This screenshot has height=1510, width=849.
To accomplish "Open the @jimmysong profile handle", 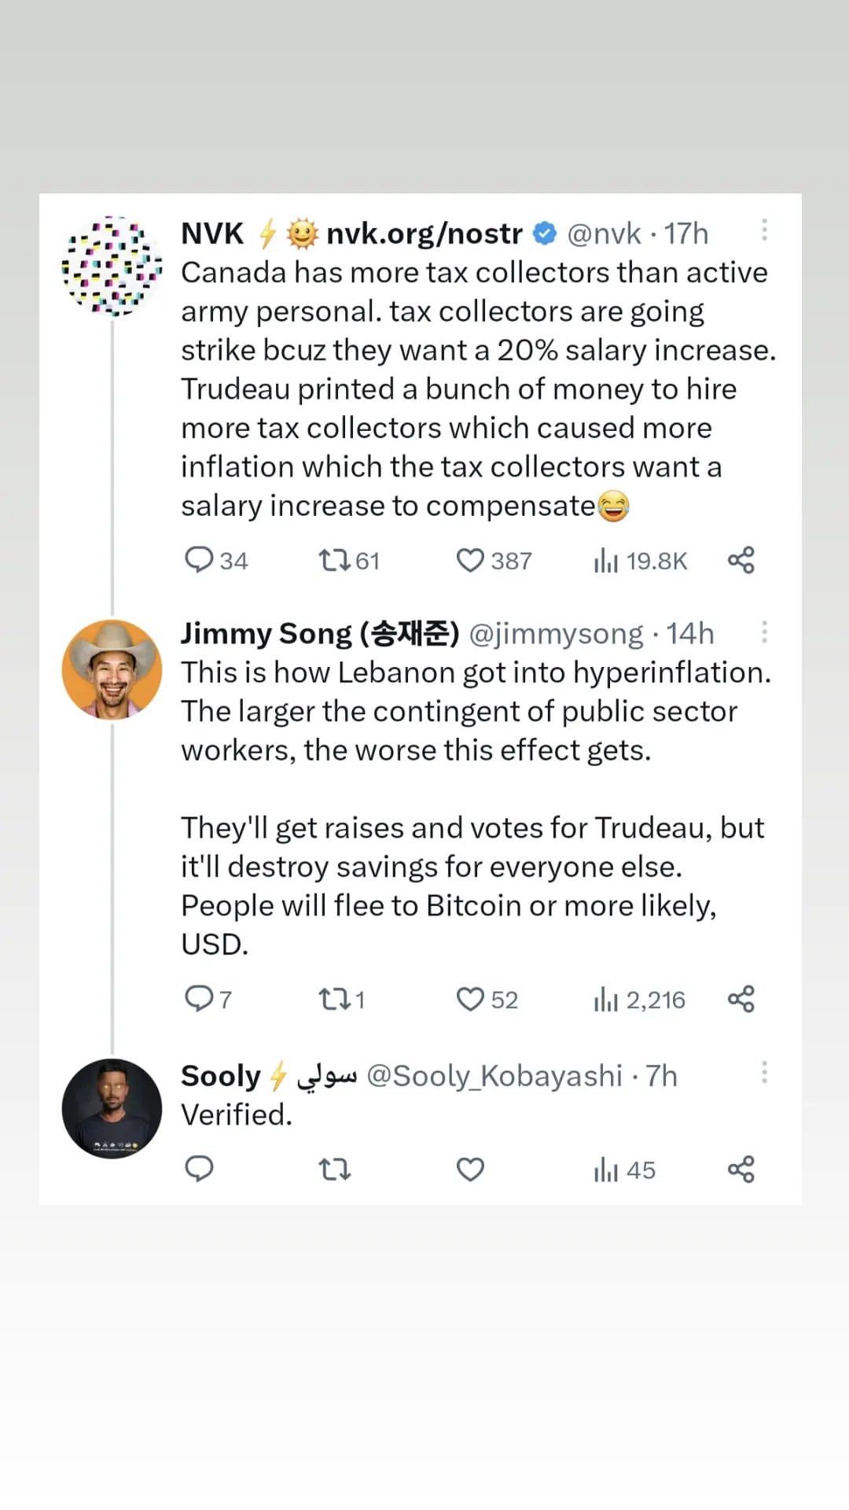I will click(x=556, y=634).
